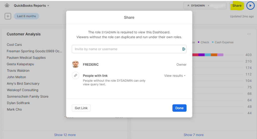Add a filter with plus icon
The width and height of the screenshot is (257, 139).
pos(8,16)
